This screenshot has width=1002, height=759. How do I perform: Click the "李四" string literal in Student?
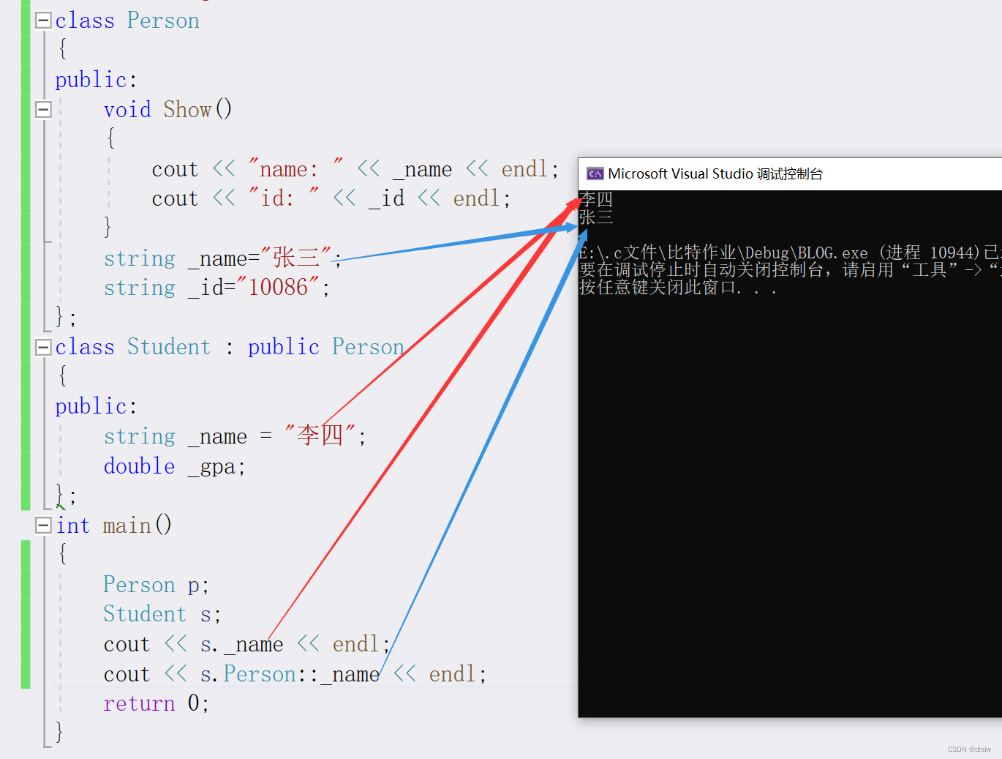tap(320, 435)
